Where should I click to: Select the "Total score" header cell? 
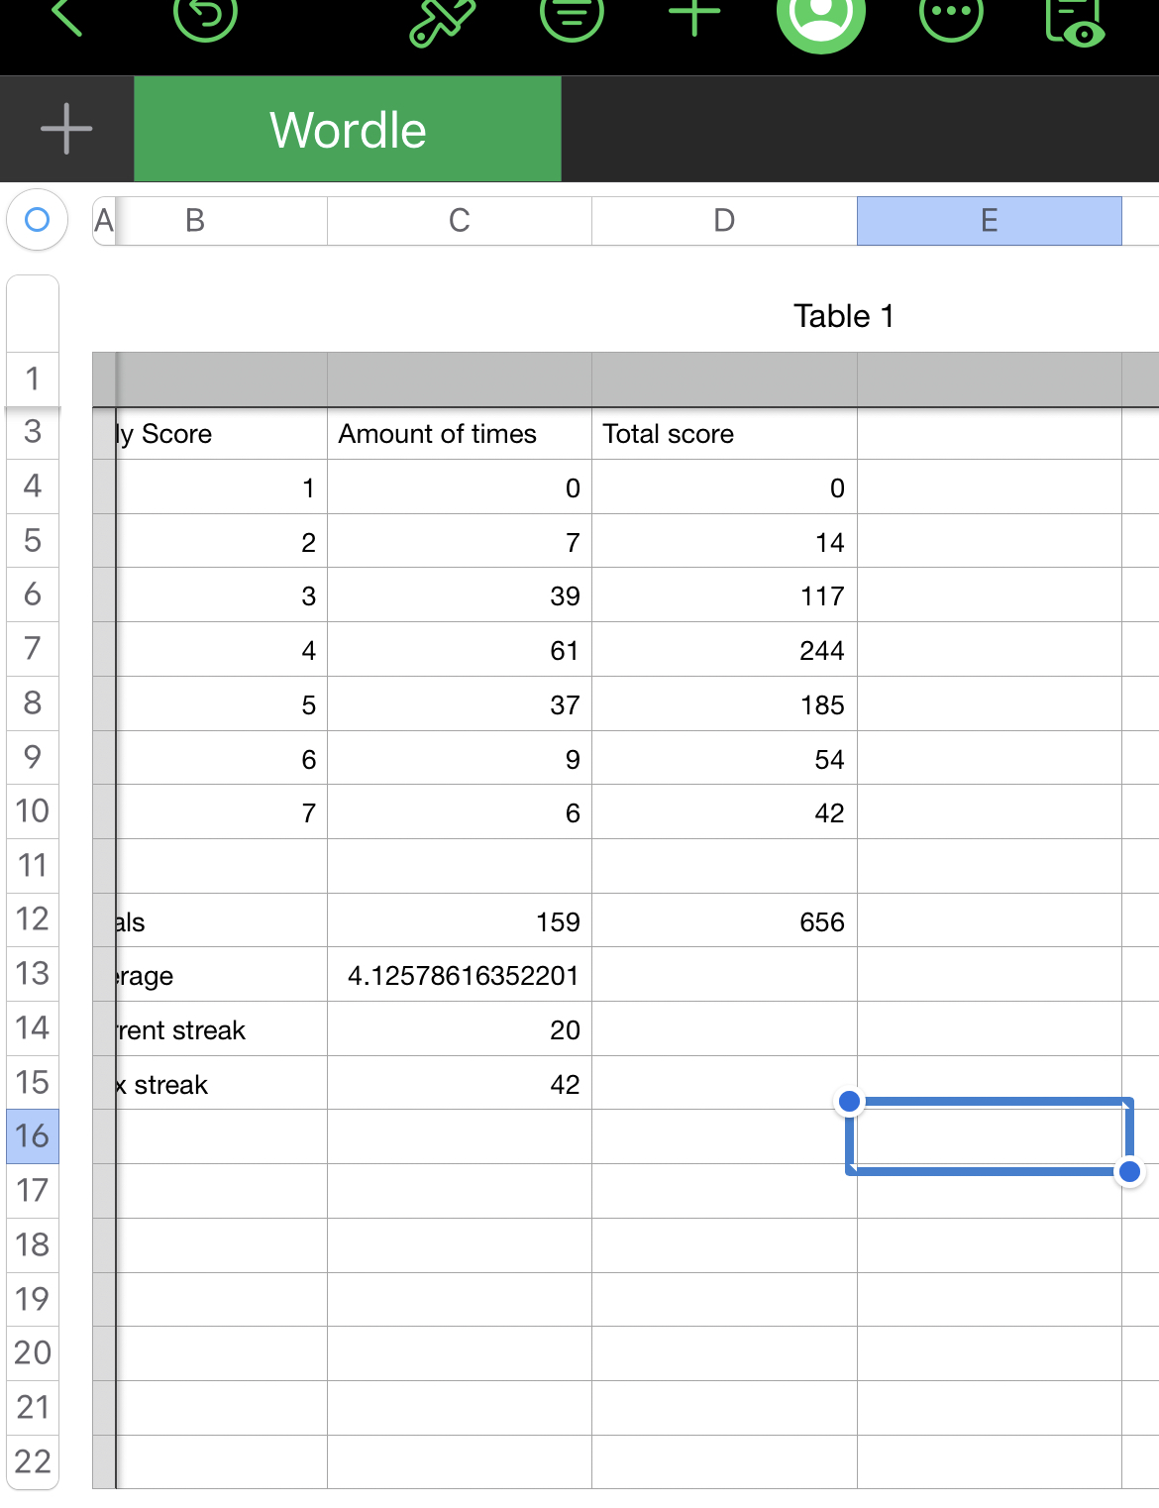725,434
